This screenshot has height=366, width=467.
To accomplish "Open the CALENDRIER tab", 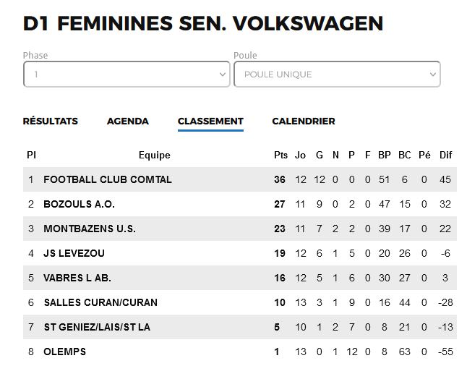I will coord(304,121).
